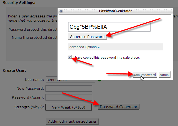This screenshot has width=178, height=126.
Task: Select the Password (Again) field
Action: click(x=69, y=97)
